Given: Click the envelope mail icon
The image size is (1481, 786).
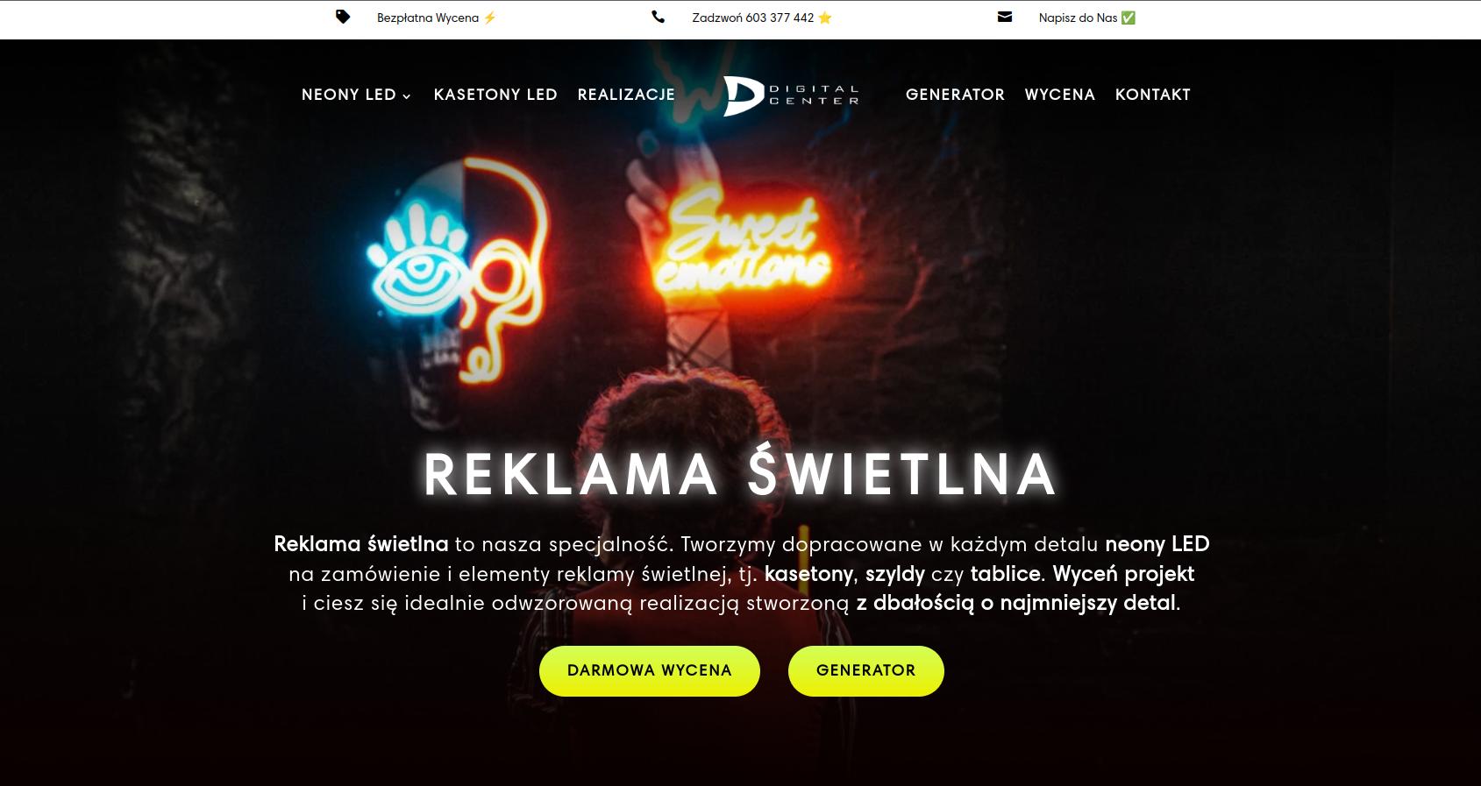Looking at the screenshot, I should [1005, 17].
